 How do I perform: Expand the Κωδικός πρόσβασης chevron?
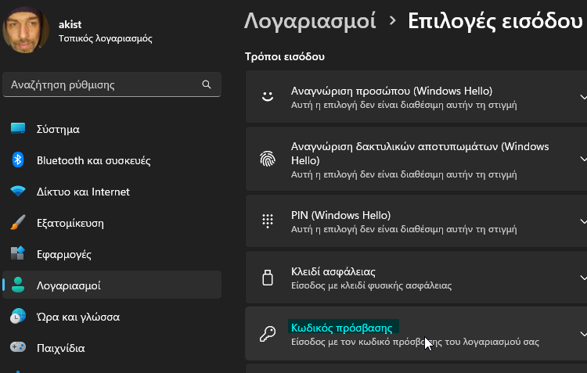(583, 334)
